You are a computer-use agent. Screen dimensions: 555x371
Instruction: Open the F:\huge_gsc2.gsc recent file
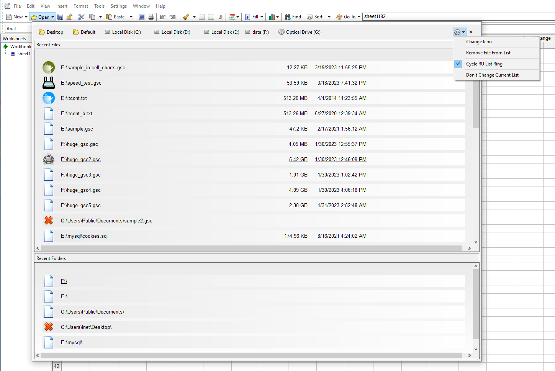point(80,160)
